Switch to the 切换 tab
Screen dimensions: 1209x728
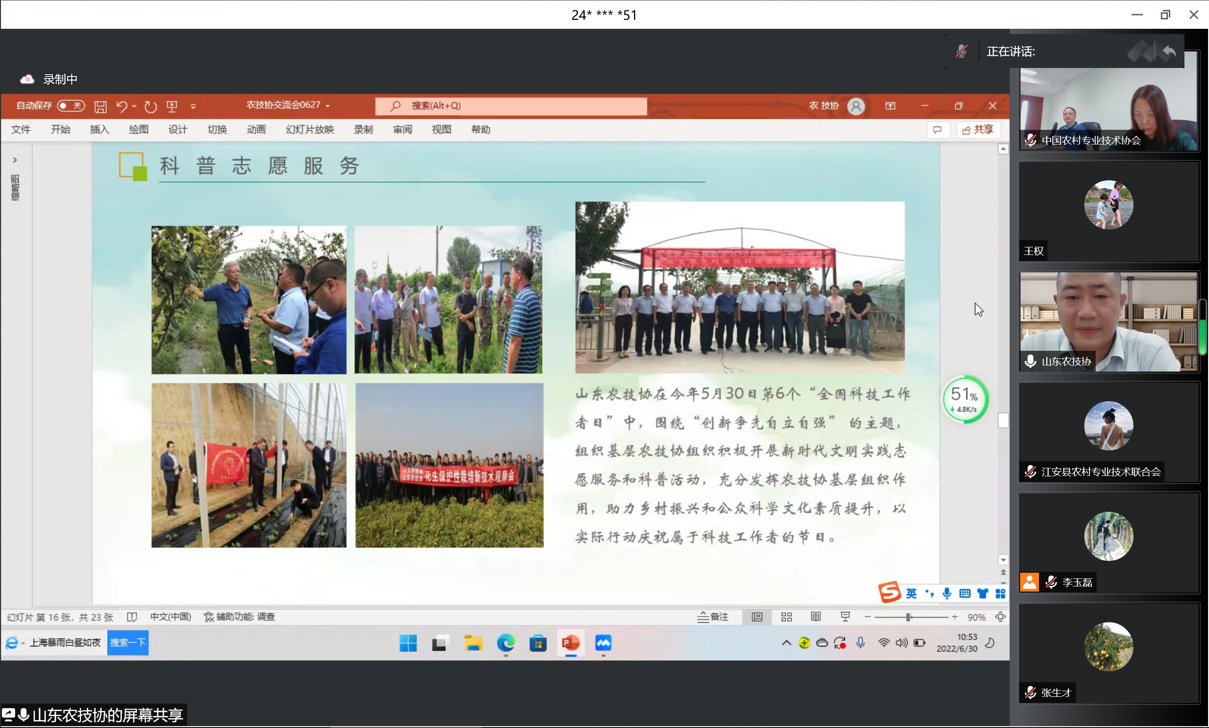click(x=217, y=129)
